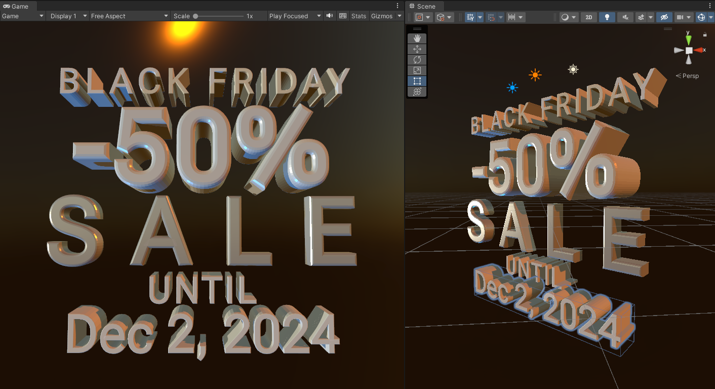Click Gizmos button in Game view
Screen dimensions: 715x389
pyautogui.click(x=382, y=16)
